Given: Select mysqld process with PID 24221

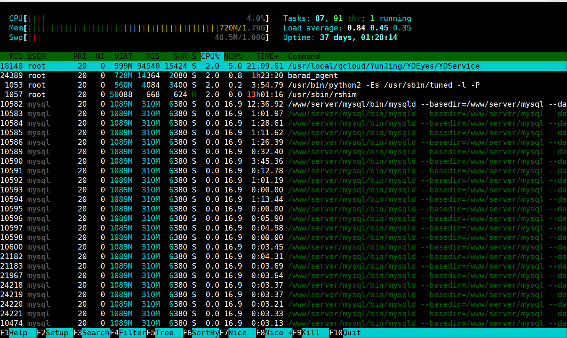Looking at the screenshot, I should [x=283, y=314].
